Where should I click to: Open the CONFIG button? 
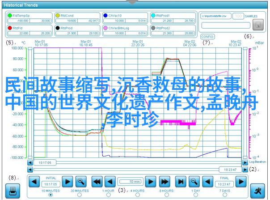click(x=207, y=37)
